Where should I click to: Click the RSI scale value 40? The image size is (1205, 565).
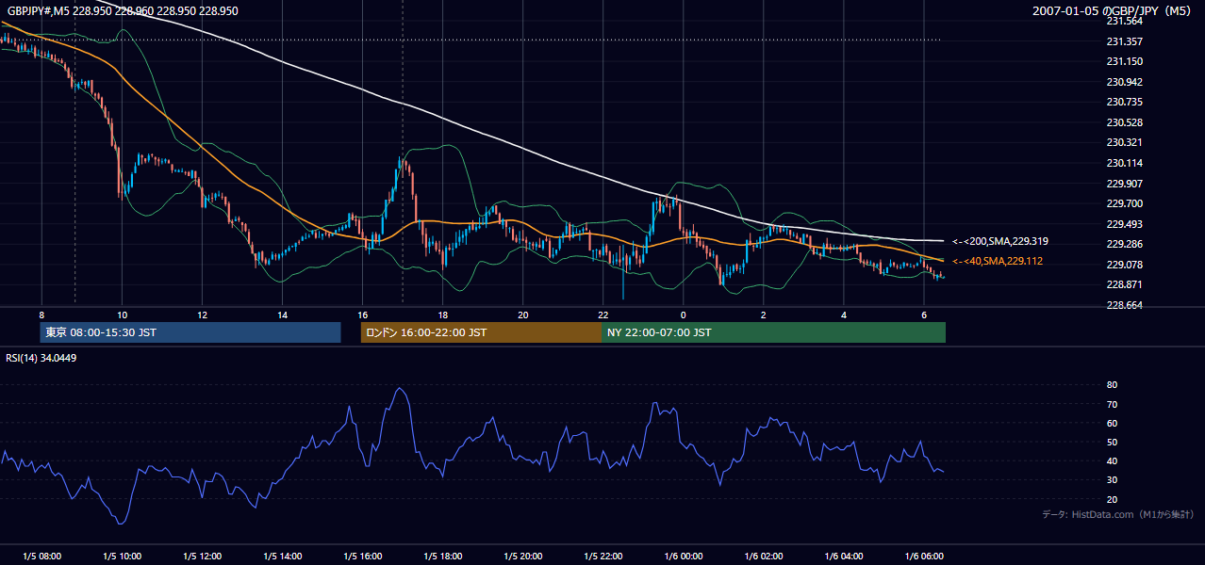click(x=1112, y=460)
